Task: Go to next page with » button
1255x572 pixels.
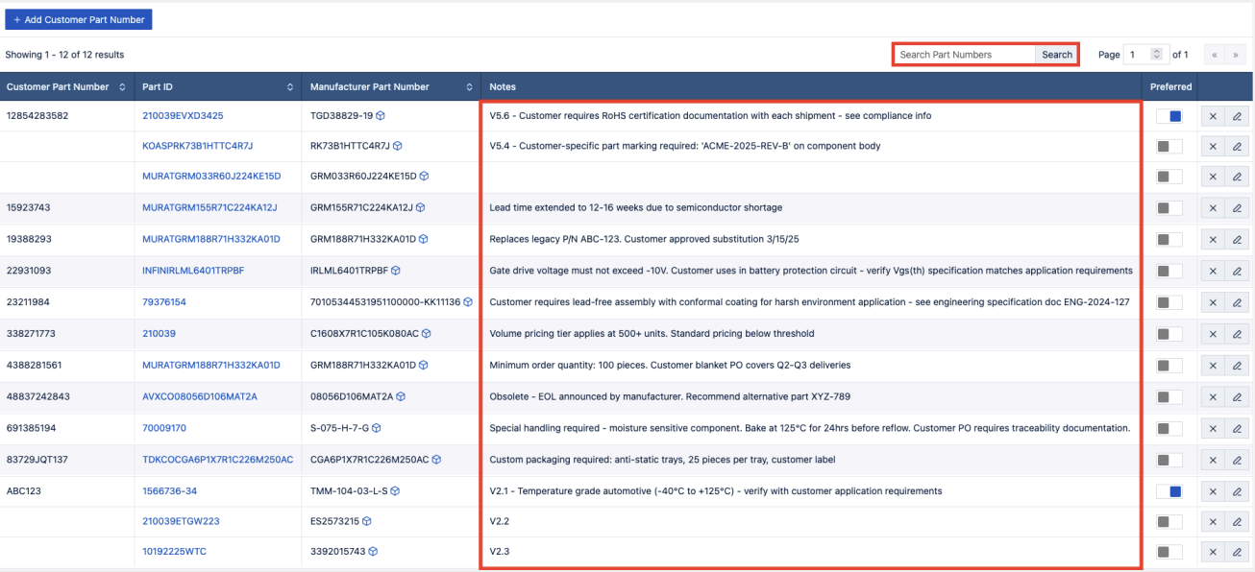Action: [1237, 55]
